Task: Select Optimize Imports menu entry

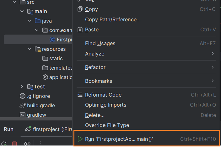Action: 105,105
